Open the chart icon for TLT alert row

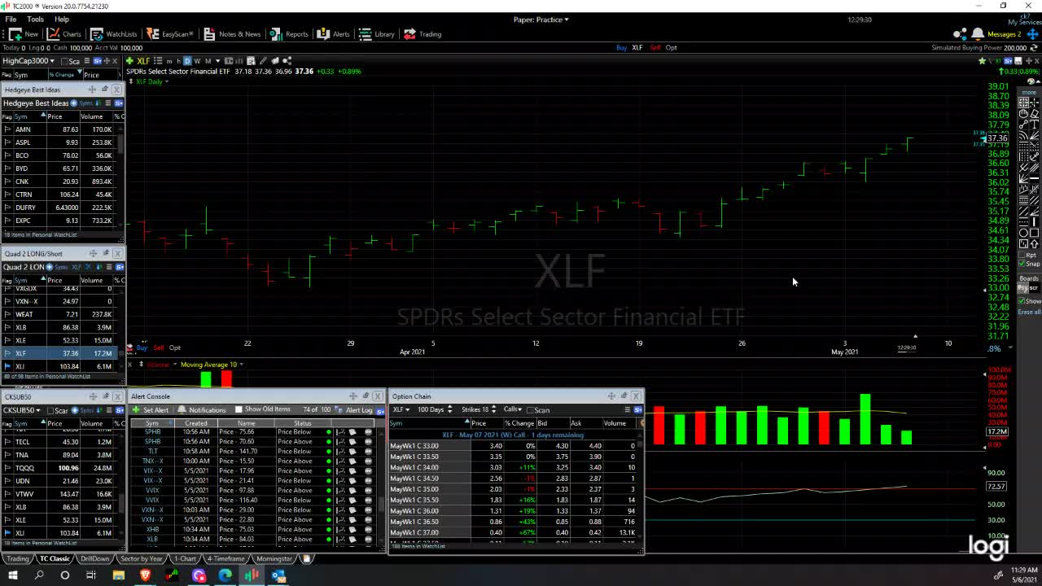342,451
